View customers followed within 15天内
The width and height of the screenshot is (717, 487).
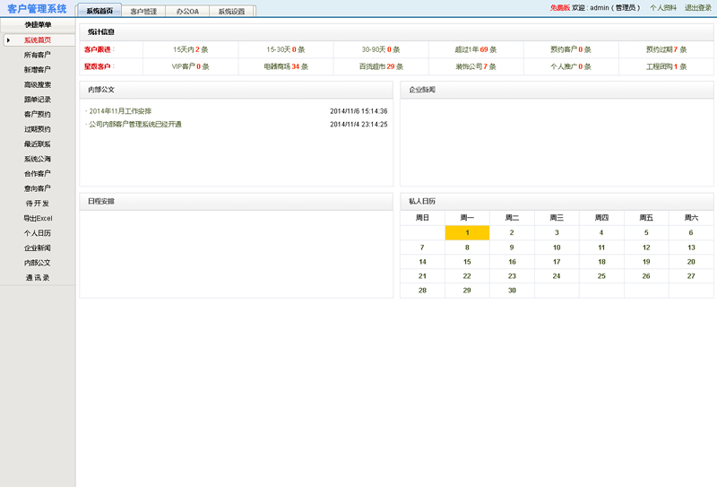(191, 49)
